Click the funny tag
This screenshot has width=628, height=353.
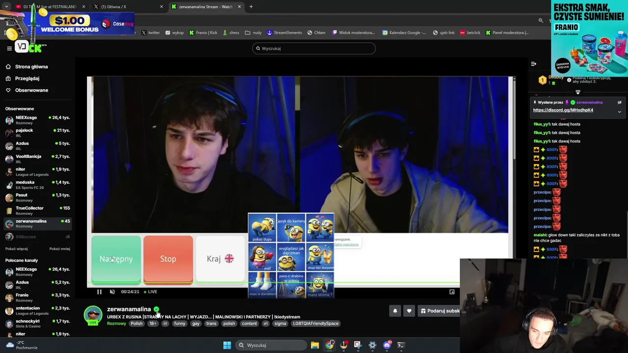(180, 324)
